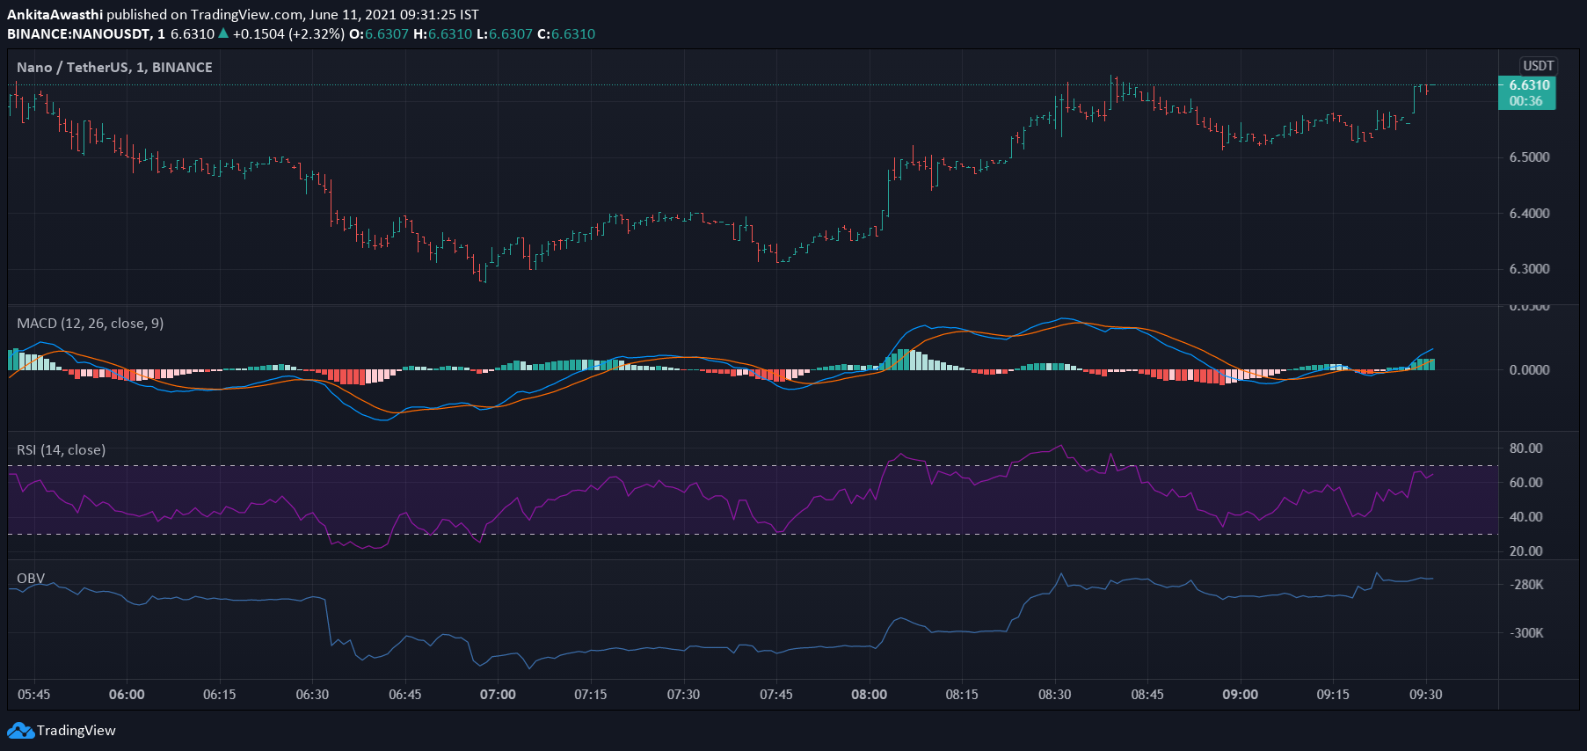Image resolution: width=1587 pixels, height=751 pixels.
Task: Click the 07:00 time axis label
Action: click(498, 695)
